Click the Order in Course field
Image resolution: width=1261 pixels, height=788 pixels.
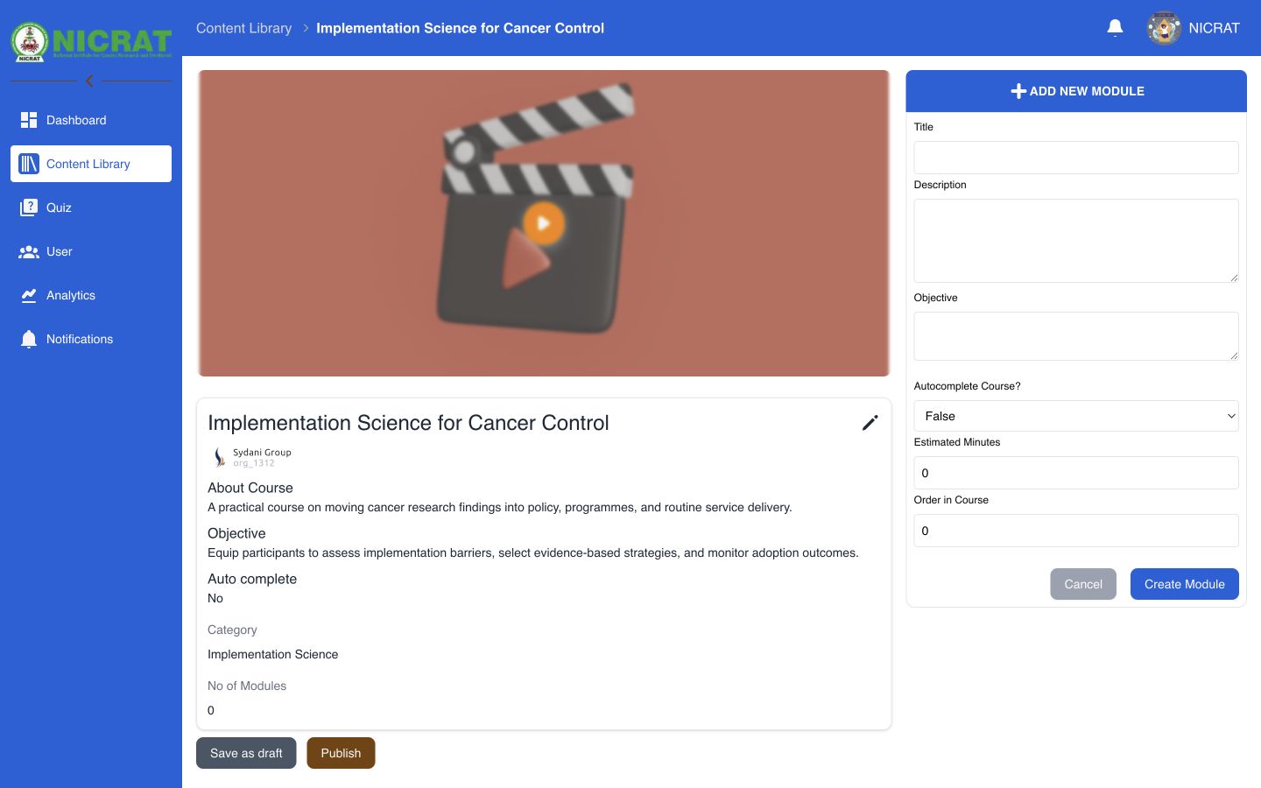click(x=1076, y=531)
